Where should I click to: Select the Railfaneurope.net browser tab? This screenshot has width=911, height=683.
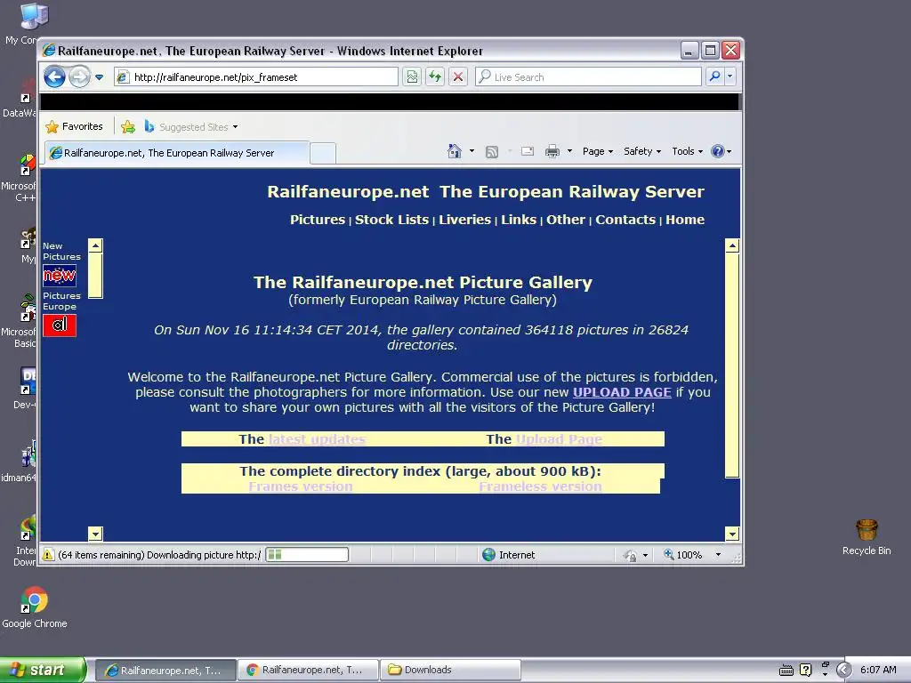tap(177, 153)
